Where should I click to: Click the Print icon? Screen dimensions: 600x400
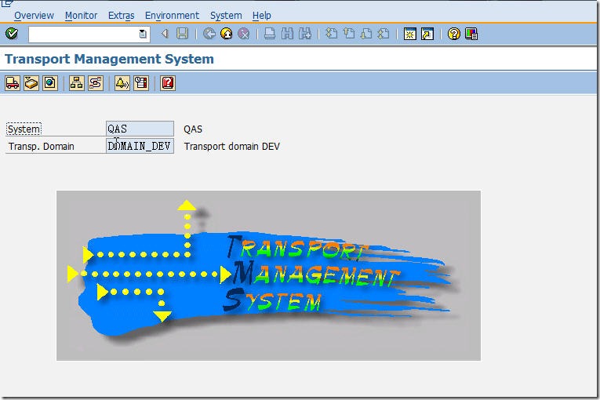click(270, 34)
